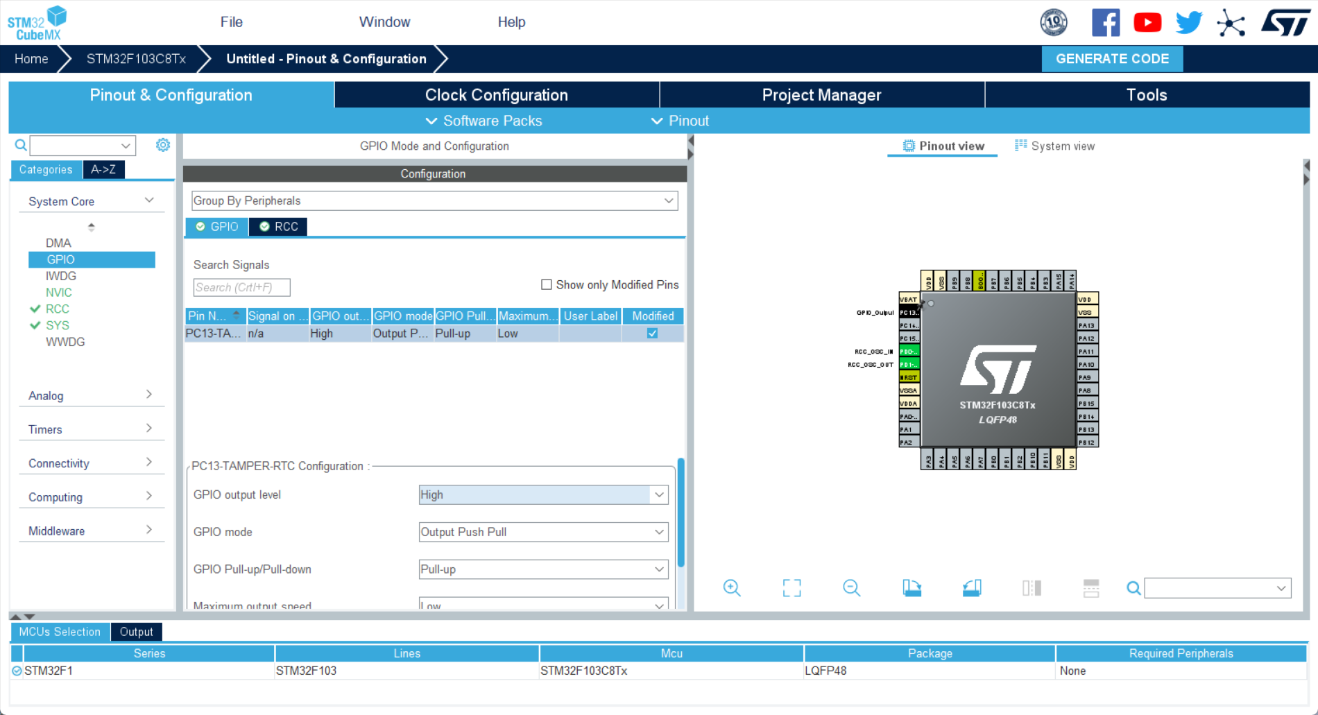
Task: Click the PB12 pin on the chip
Action: pos(1088,442)
